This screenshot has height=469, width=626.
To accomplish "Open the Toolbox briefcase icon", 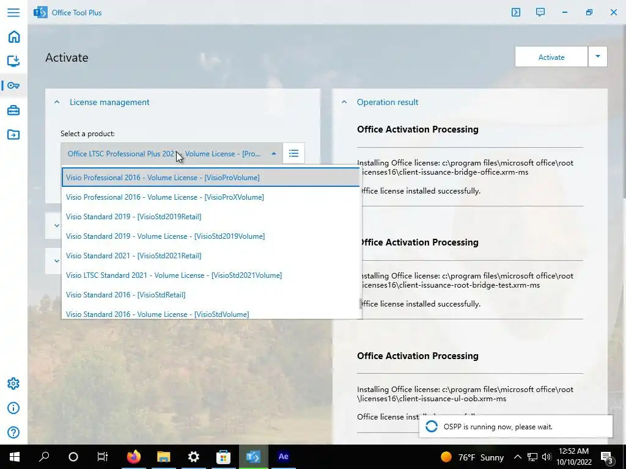I will (x=13, y=110).
